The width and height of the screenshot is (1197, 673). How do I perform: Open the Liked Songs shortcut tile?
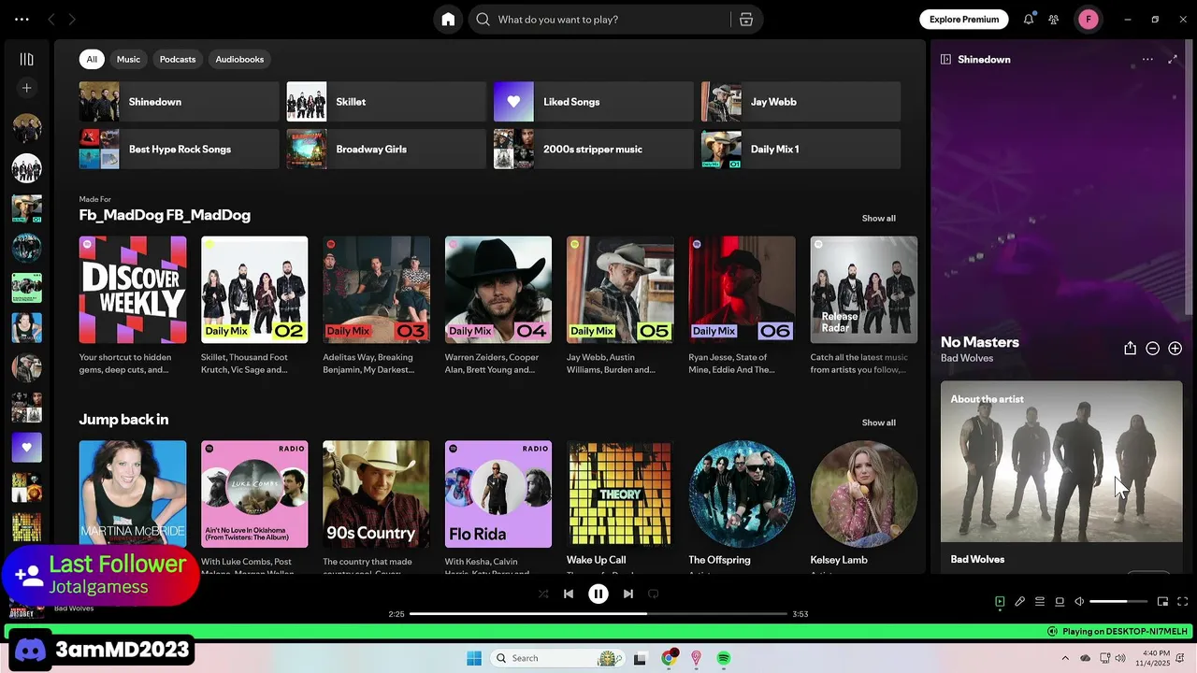click(594, 102)
